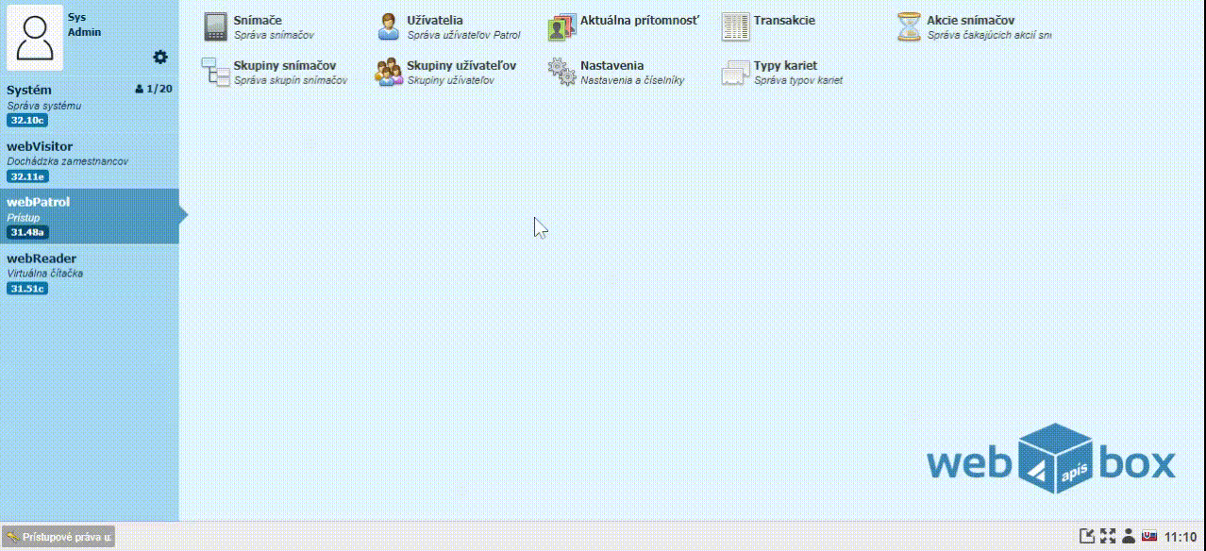
Task: Click the user avatar picture
Action: [35, 37]
